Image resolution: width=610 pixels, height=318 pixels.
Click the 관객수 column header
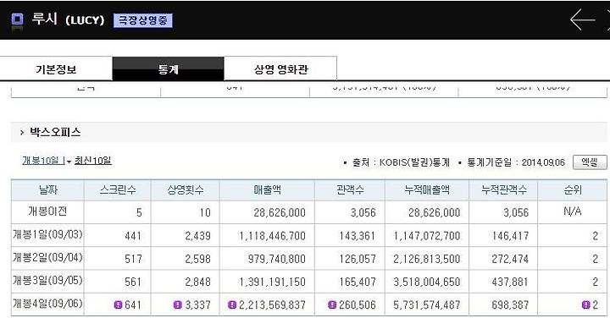350,189
